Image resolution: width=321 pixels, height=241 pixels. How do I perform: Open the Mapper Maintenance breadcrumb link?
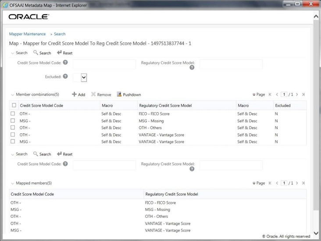[x=27, y=34]
